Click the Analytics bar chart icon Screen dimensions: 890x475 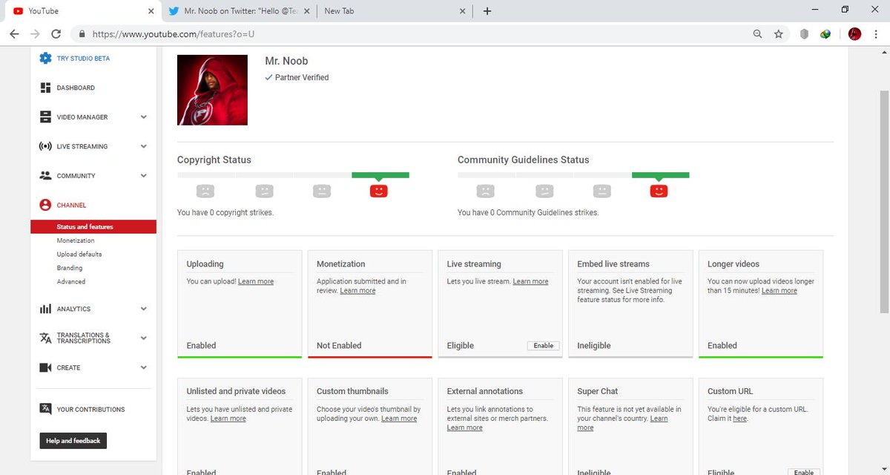point(45,309)
